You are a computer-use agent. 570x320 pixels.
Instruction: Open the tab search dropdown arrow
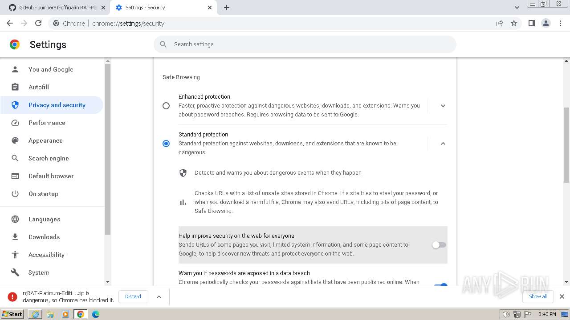(517, 8)
